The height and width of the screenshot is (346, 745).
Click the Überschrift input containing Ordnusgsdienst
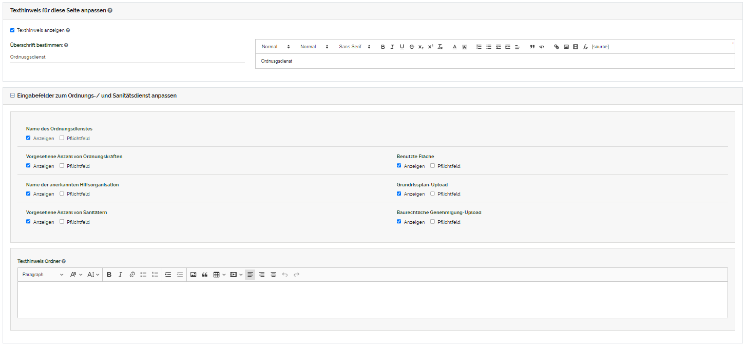[127, 57]
